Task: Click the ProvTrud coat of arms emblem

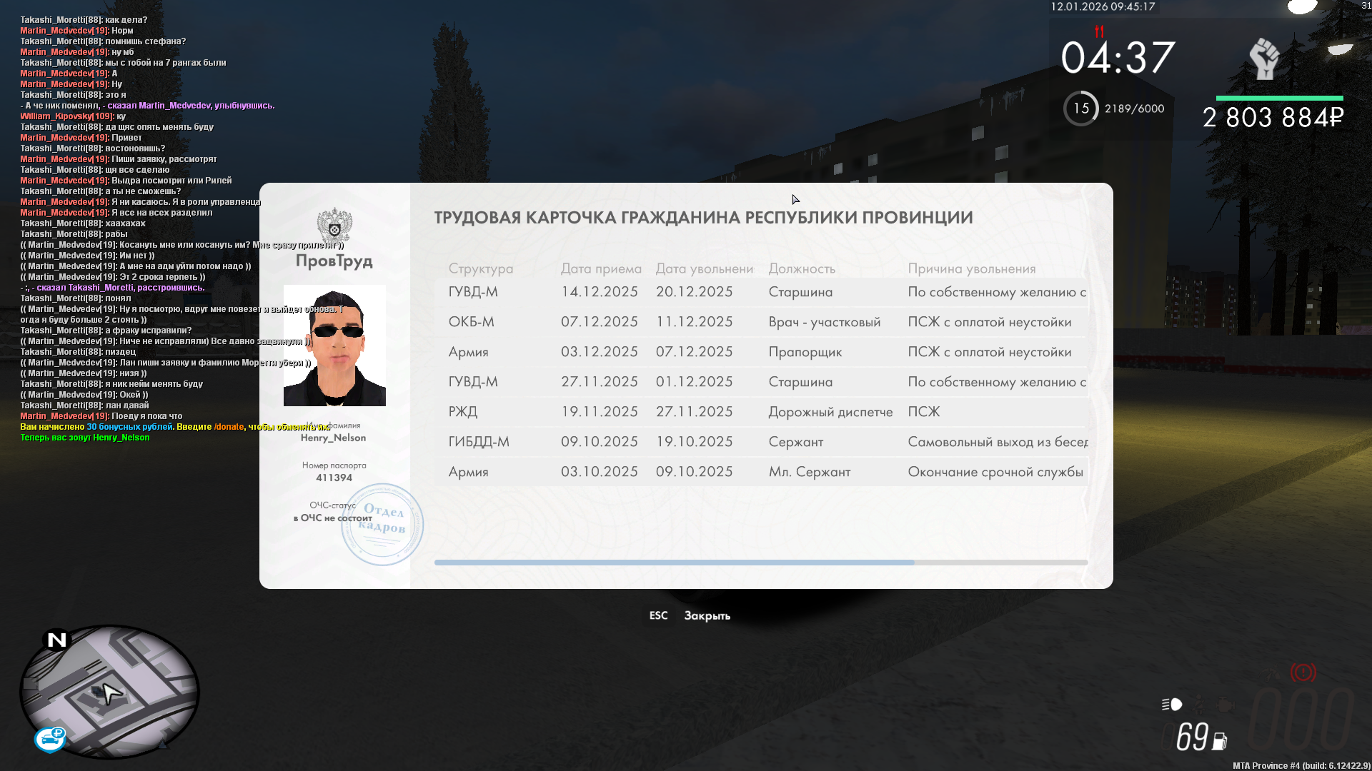Action: [x=334, y=226]
